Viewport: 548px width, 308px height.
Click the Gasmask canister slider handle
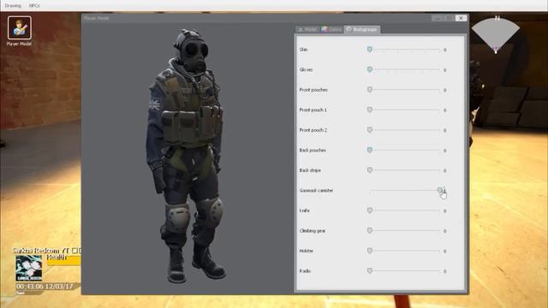click(440, 190)
